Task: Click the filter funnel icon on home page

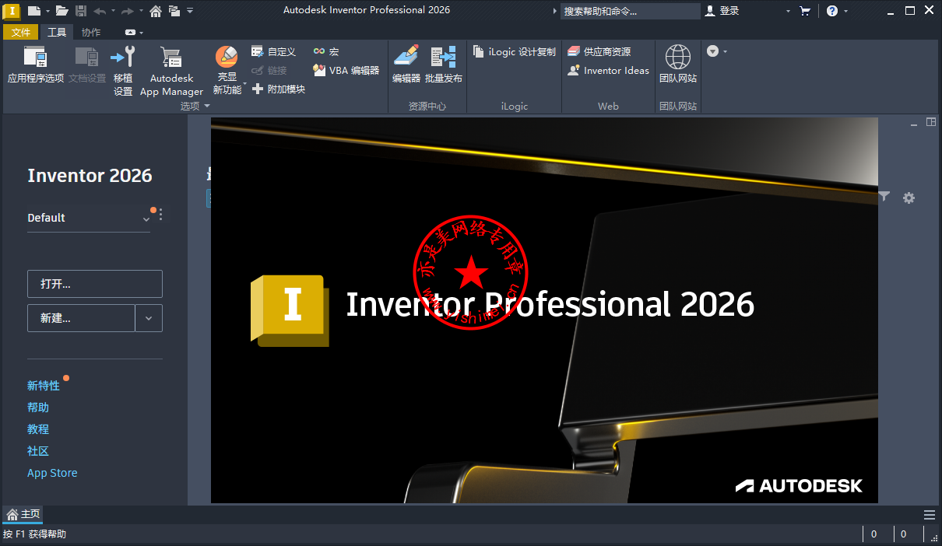Action: coord(884,198)
